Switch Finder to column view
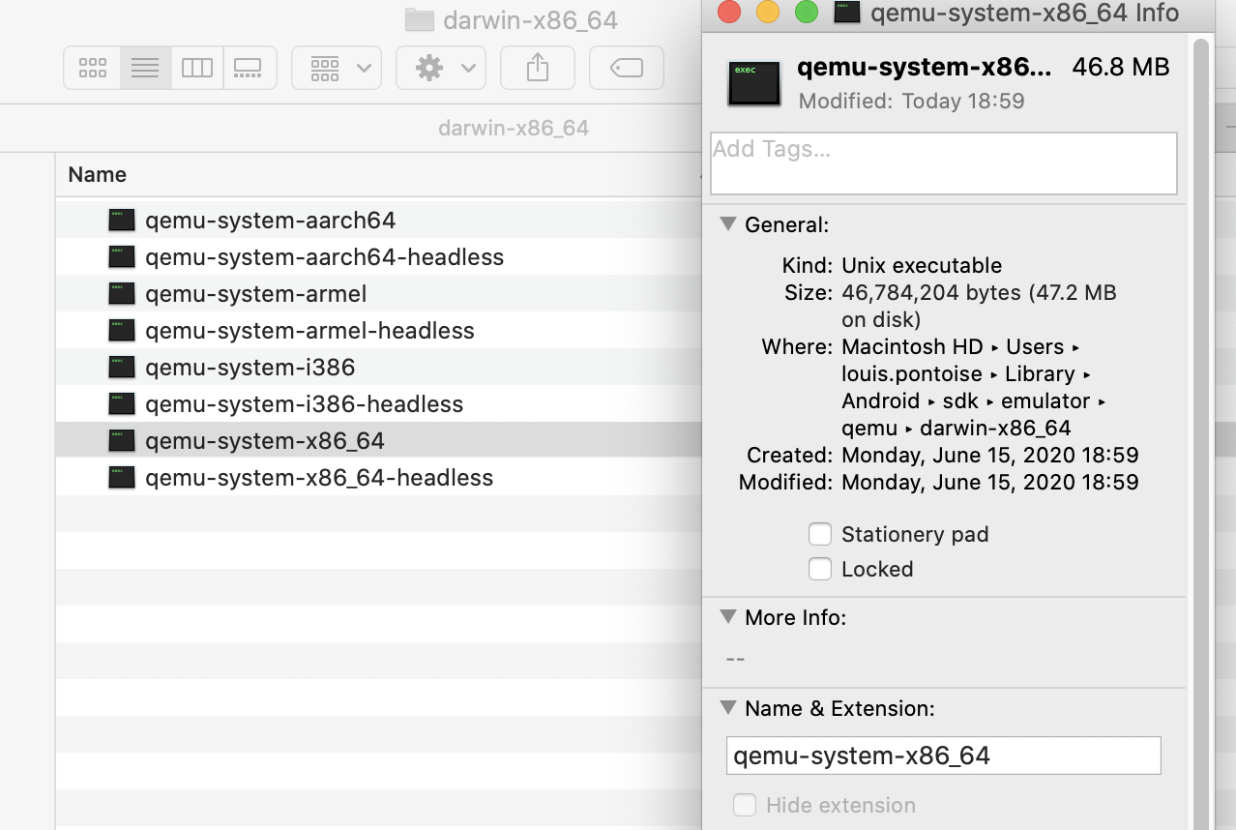 197,68
